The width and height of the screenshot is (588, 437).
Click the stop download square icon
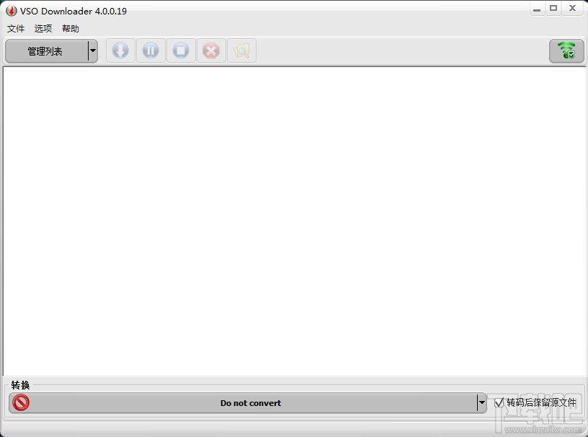click(x=181, y=50)
